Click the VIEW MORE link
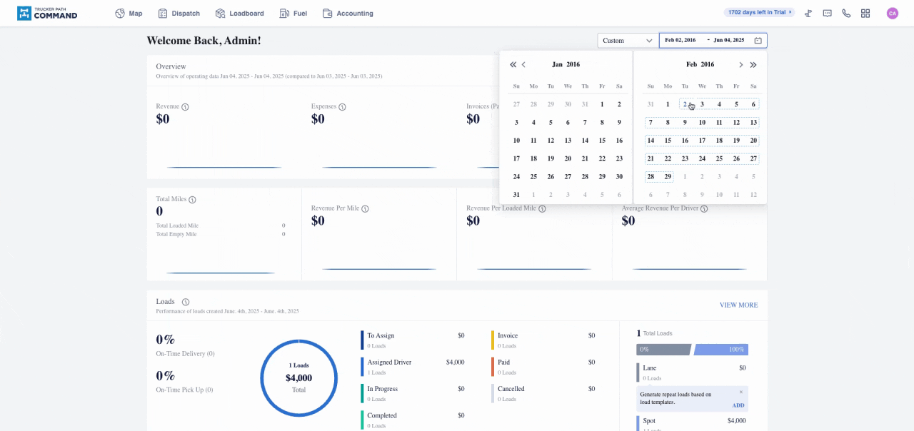The image size is (914, 431). tap(738, 305)
